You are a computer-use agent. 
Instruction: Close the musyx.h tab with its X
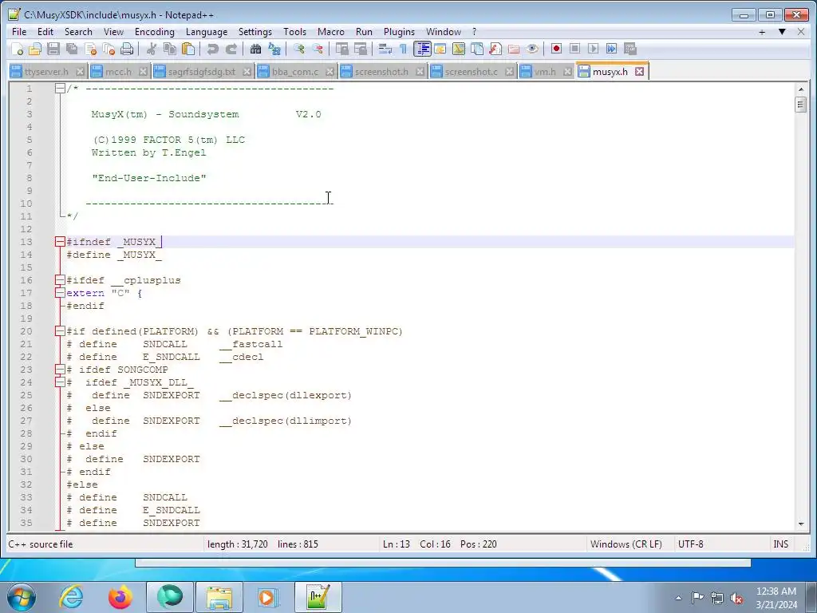pos(639,71)
